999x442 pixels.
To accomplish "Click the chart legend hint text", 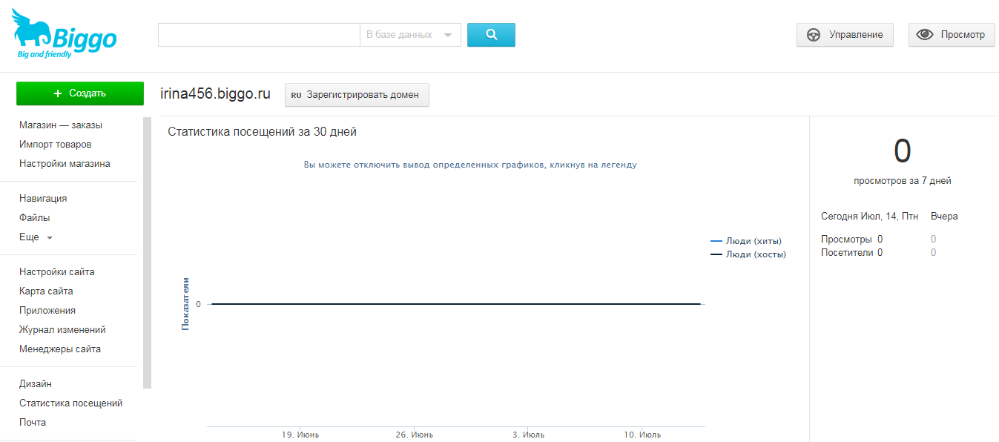I will pos(470,165).
